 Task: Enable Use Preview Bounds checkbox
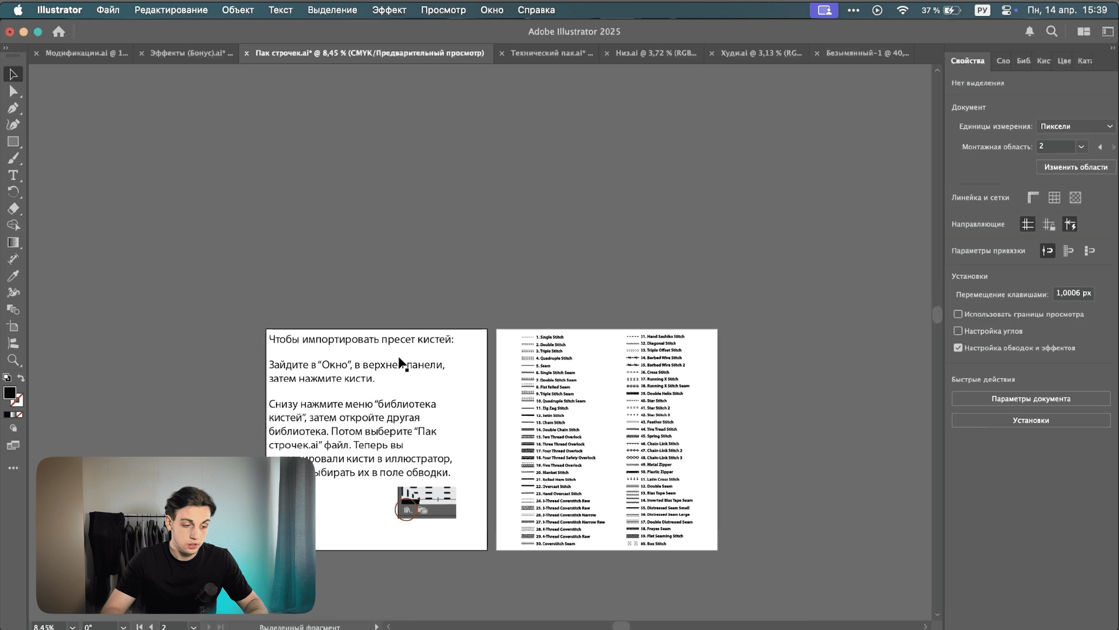point(958,314)
